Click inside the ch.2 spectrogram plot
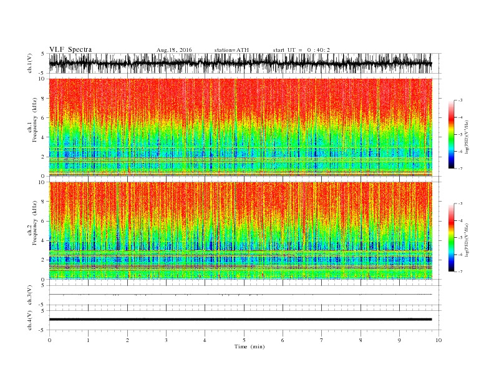 coord(240,231)
